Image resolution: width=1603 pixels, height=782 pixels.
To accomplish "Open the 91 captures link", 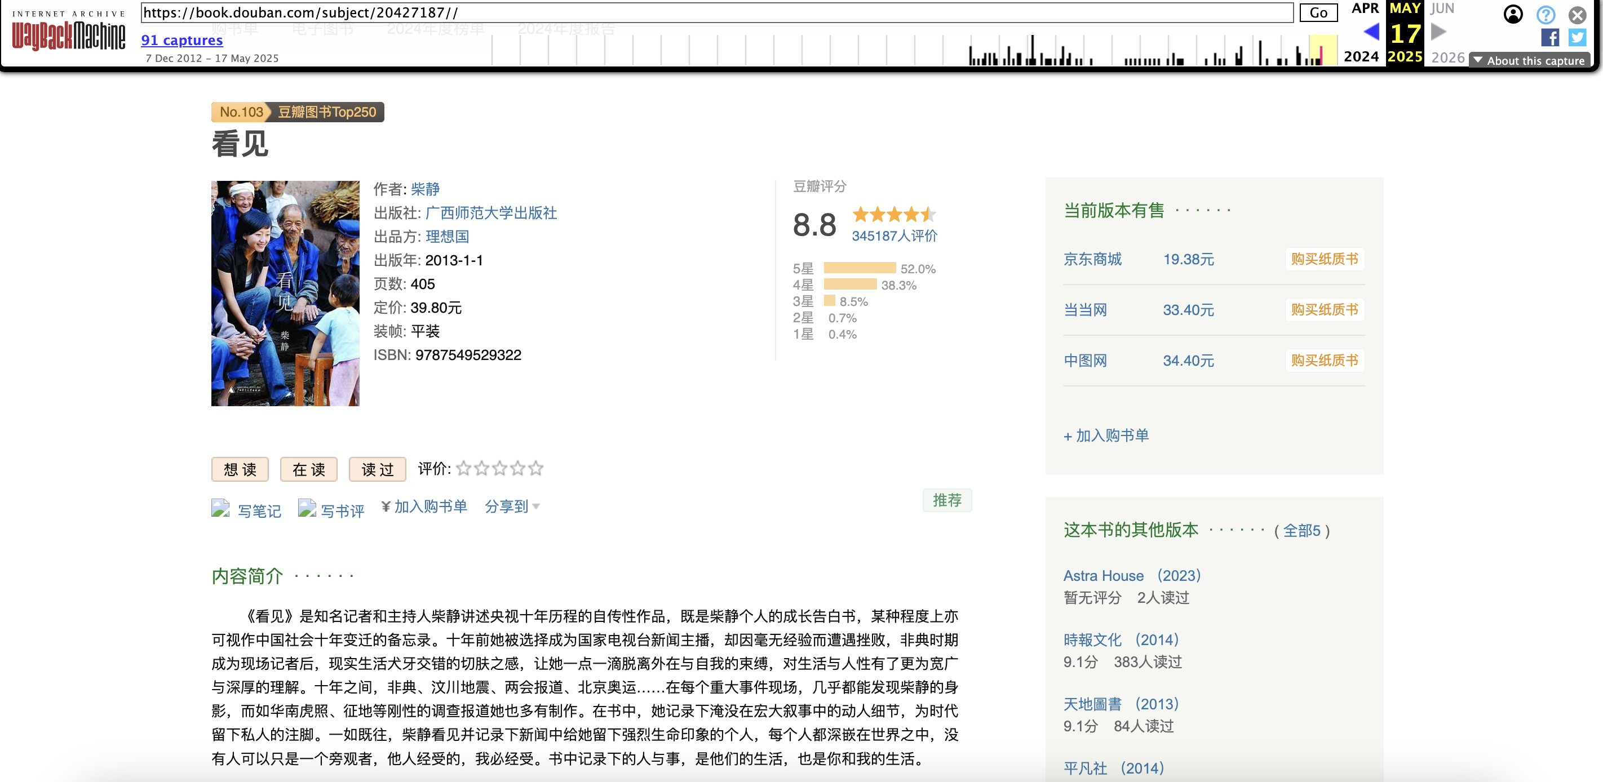I will pos(181,41).
